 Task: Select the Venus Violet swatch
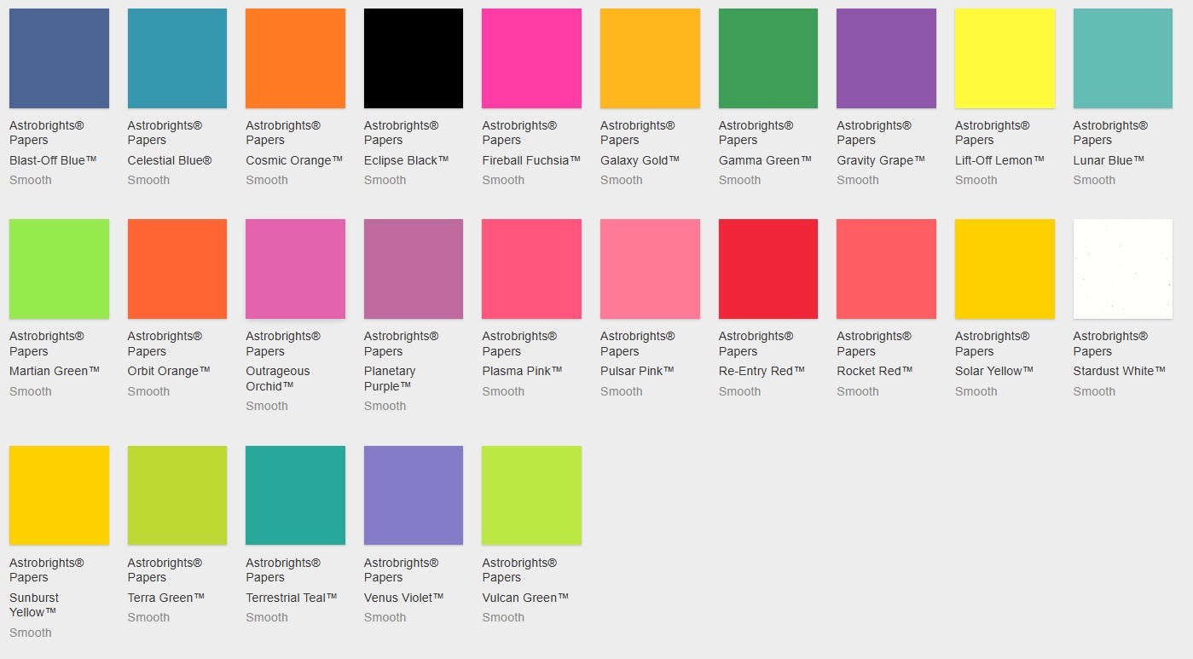click(x=414, y=495)
